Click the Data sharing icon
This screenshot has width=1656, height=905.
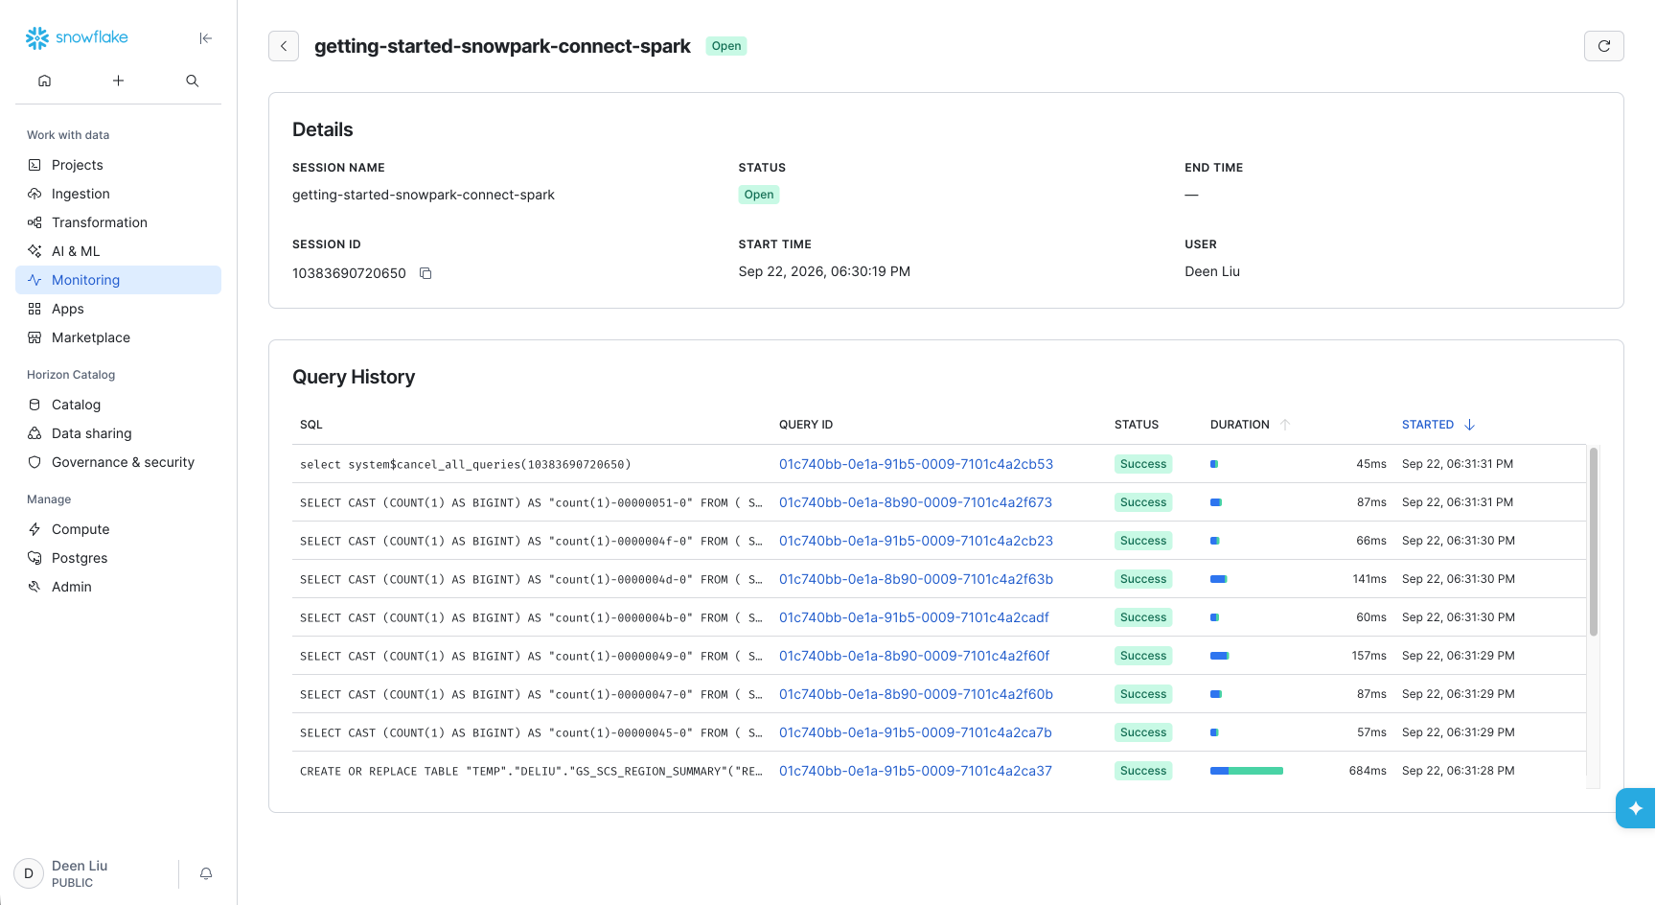34,433
